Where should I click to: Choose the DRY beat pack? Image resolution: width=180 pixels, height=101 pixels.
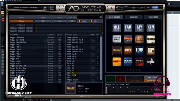click(x=128, y=50)
